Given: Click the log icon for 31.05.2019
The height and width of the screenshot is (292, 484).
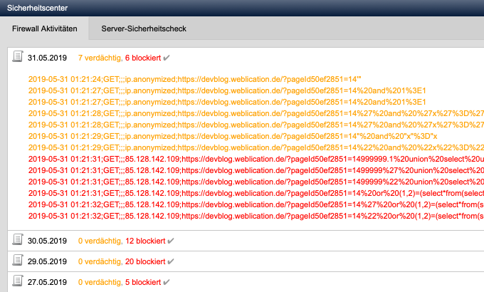Looking at the screenshot, I should point(18,56).
